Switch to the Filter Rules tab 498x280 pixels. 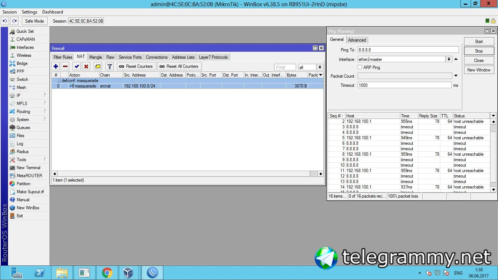pos(63,57)
